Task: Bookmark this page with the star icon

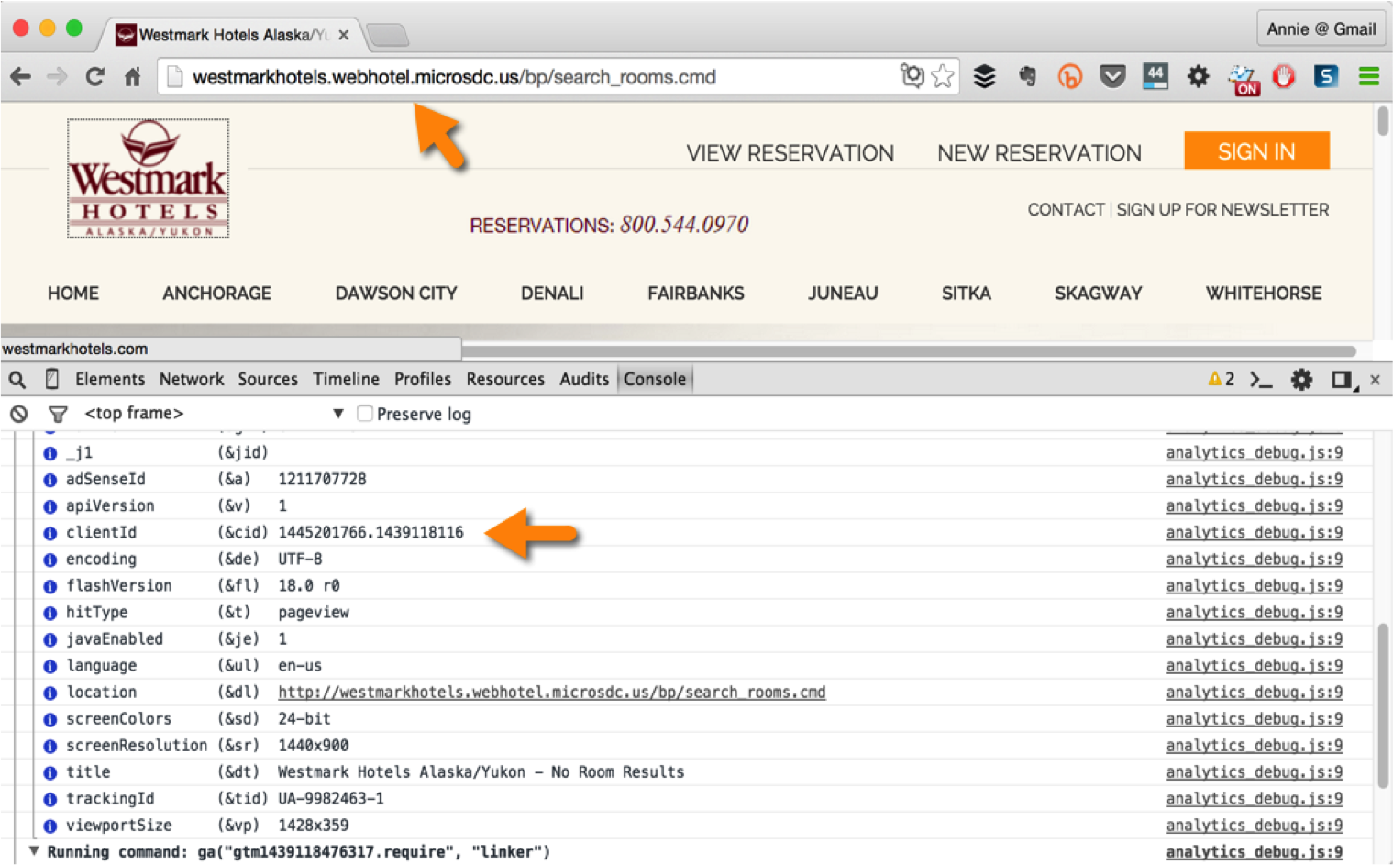Action: point(943,76)
